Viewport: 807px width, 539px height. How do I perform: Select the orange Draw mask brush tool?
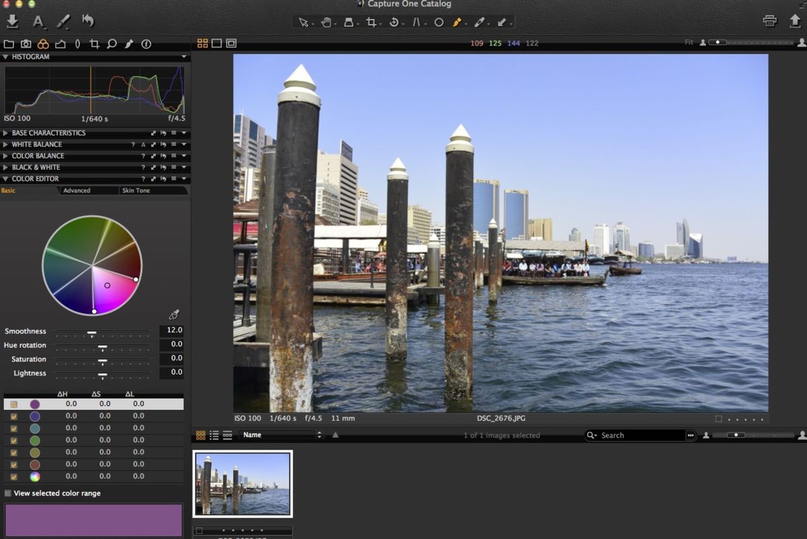pyautogui.click(x=457, y=22)
